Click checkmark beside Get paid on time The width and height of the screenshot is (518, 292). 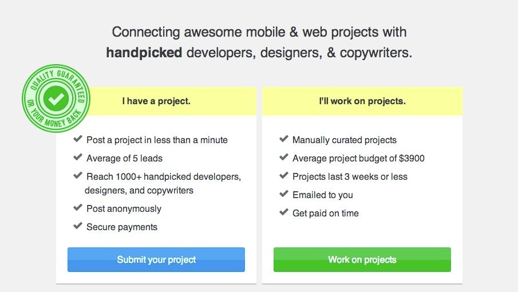pyautogui.click(x=284, y=212)
